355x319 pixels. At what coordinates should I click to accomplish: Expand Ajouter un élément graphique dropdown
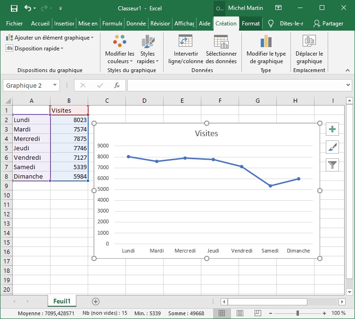click(x=50, y=37)
